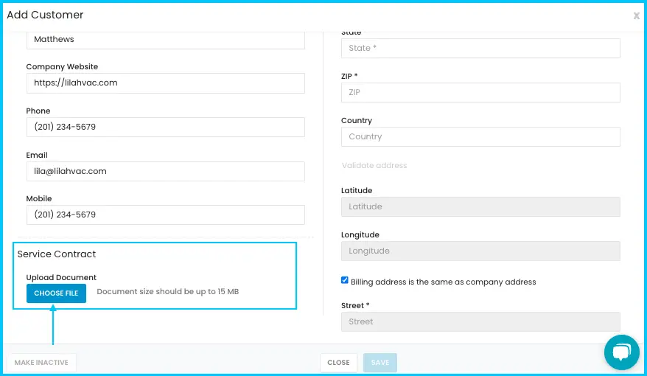Click the Longitude label

click(360, 235)
